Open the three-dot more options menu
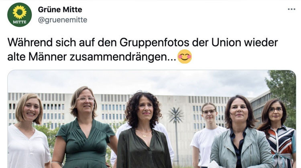This screenshot has height=168, width=301. (x=291, y=9)
